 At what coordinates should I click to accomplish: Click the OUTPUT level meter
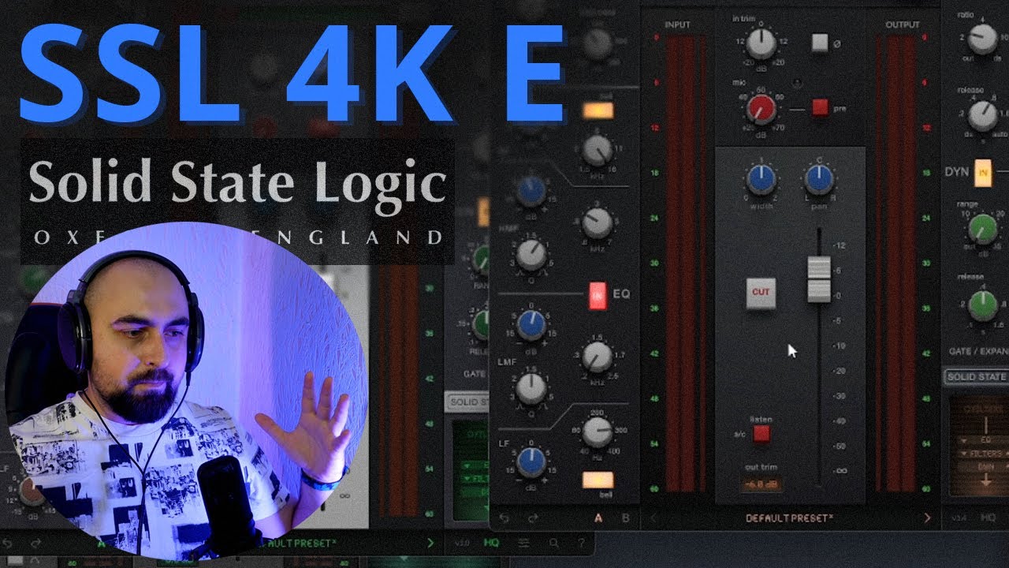[896, 263]
